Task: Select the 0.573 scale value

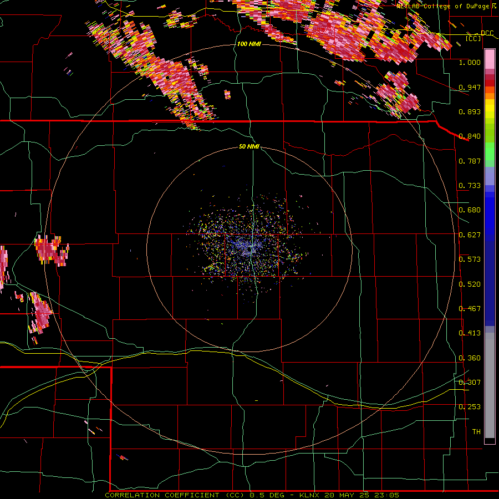Action: [x=470, y=259]
